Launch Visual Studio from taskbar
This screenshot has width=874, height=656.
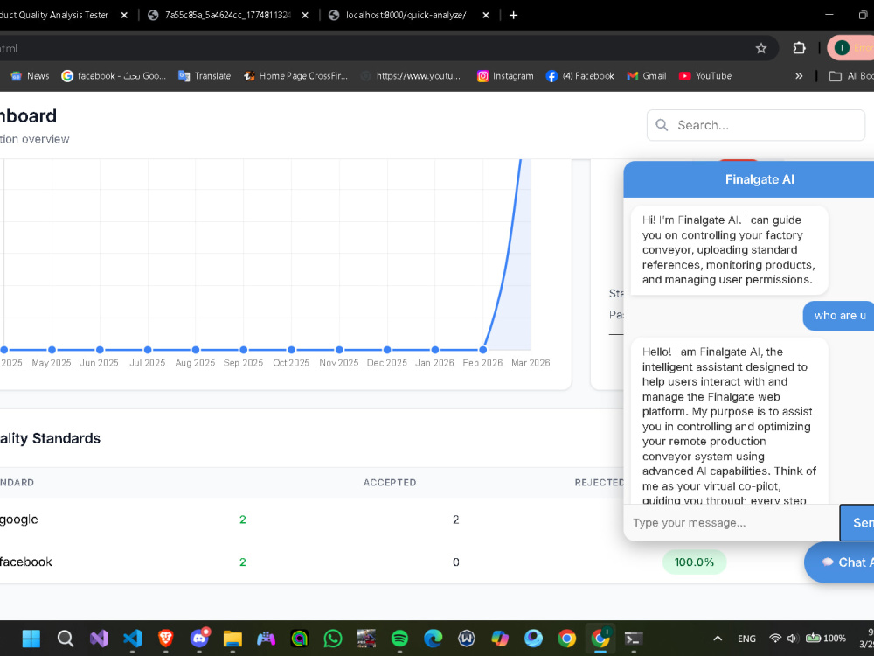99,639
